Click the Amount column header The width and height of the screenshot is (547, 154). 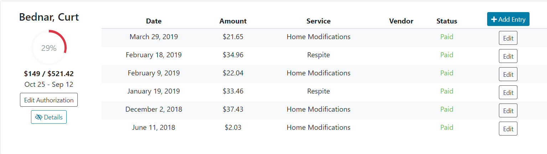coord(233,21)
